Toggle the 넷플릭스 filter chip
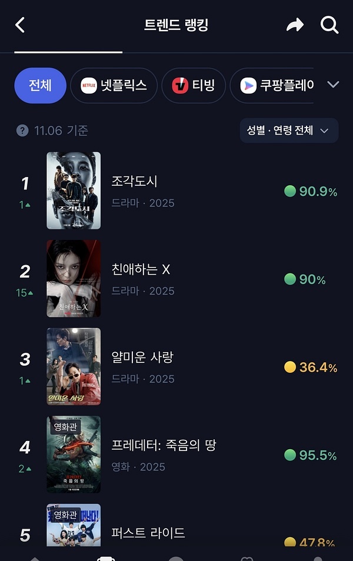The image size is (353, 561). pyautogui.click(x=114, y=85)
